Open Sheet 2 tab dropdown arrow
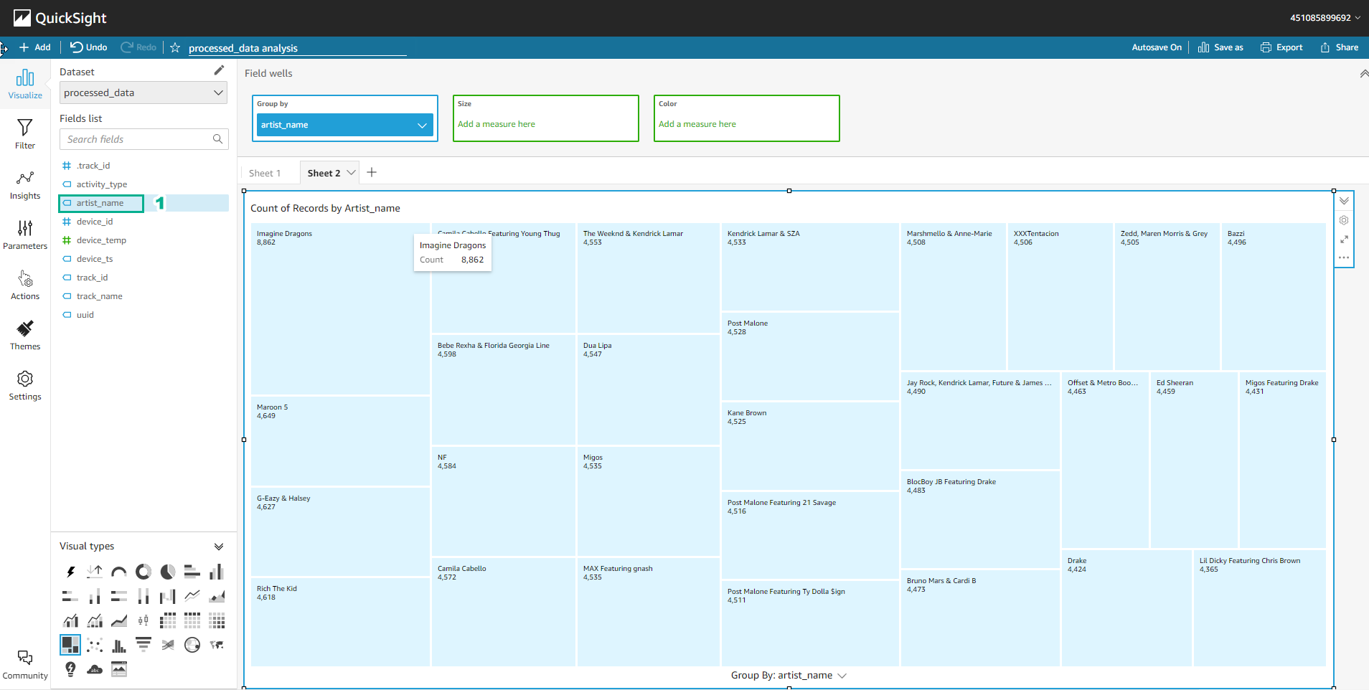1369x690 pixels. coord(351,172)
